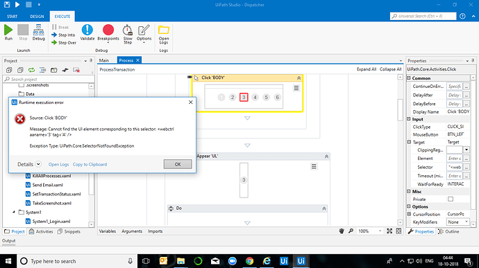Viewport: 479px width, 268px height.
Task: Open the Click 'BODY' activity hamburger menu
Action: click(296, 88)
